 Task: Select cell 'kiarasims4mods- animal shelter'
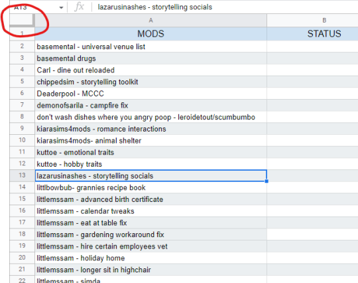coord(150,140)
